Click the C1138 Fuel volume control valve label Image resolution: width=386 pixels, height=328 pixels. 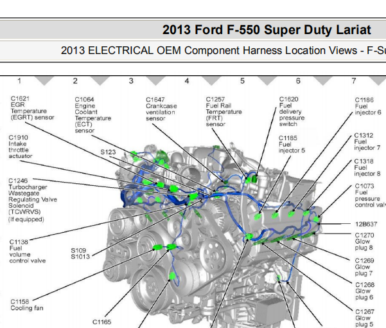coord(28,251)
